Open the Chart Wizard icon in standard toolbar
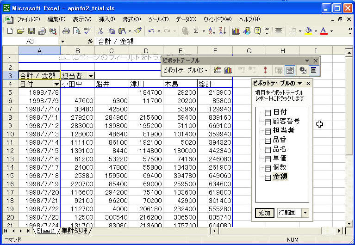 tap(236, 31)
